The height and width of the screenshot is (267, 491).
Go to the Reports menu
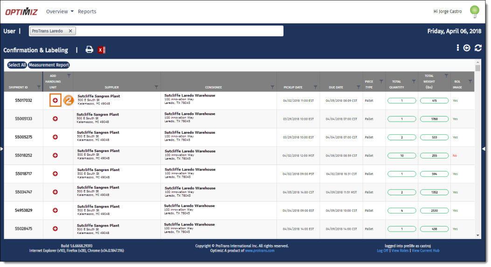click(x=87, y=12)
